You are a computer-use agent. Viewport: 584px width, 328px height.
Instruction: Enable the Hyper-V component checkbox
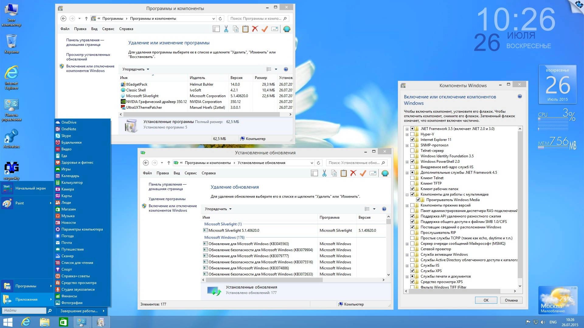tap(412, 134)
